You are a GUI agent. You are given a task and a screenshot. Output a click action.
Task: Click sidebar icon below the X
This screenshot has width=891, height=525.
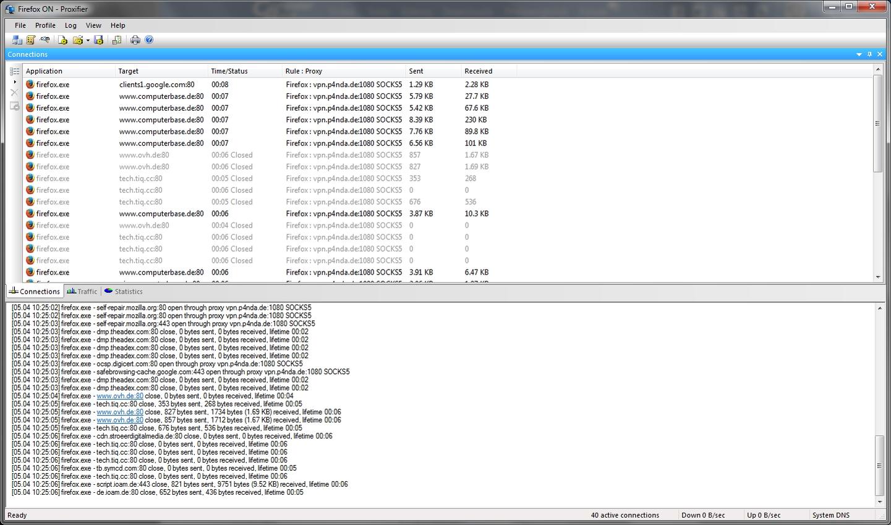pos(15,106)
